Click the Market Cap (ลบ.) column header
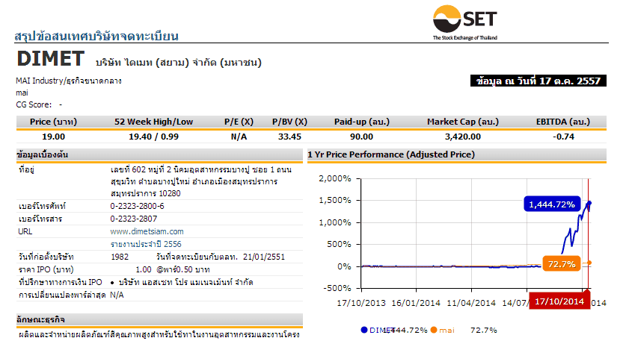Image resolution: width=629 pixels, height=341 pixels. (x=463, y=122)
